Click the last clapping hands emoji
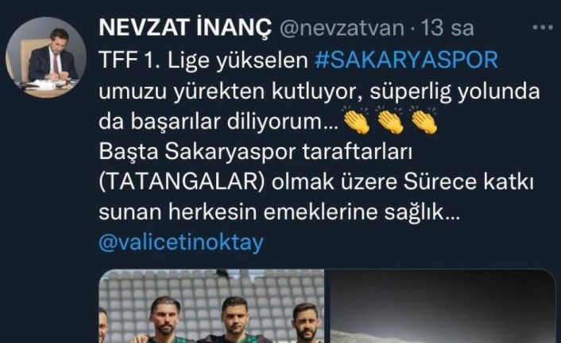 click(x=424, y=120)
